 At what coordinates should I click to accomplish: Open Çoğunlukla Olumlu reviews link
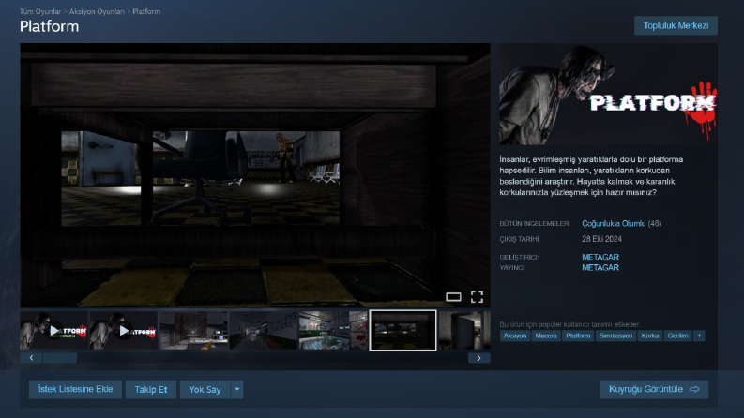click(614, 224)
